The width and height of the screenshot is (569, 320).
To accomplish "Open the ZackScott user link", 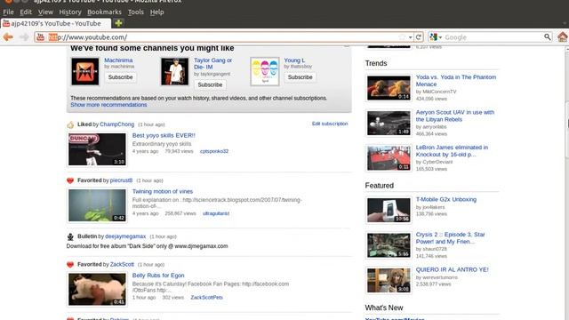I will (x=122, y=265).
